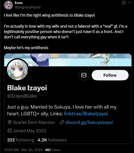Click the chain link icon beside discord
134x153 pixels.
pos(62,122)
